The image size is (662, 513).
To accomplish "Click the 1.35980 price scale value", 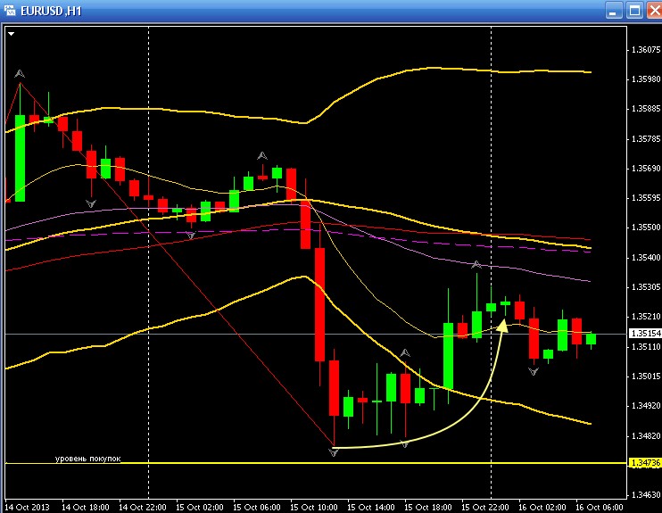I will 646,79.
